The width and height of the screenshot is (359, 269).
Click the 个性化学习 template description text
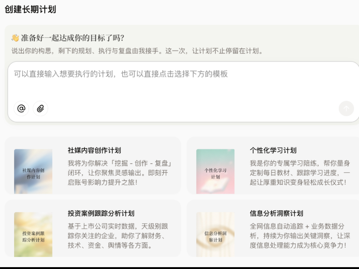tap(300, 173)
